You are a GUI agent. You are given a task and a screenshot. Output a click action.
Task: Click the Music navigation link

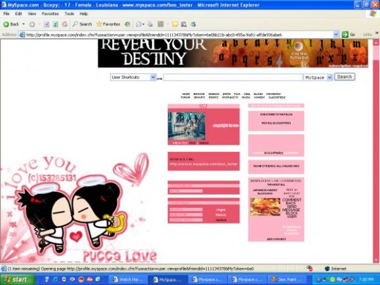coord(246,98)
